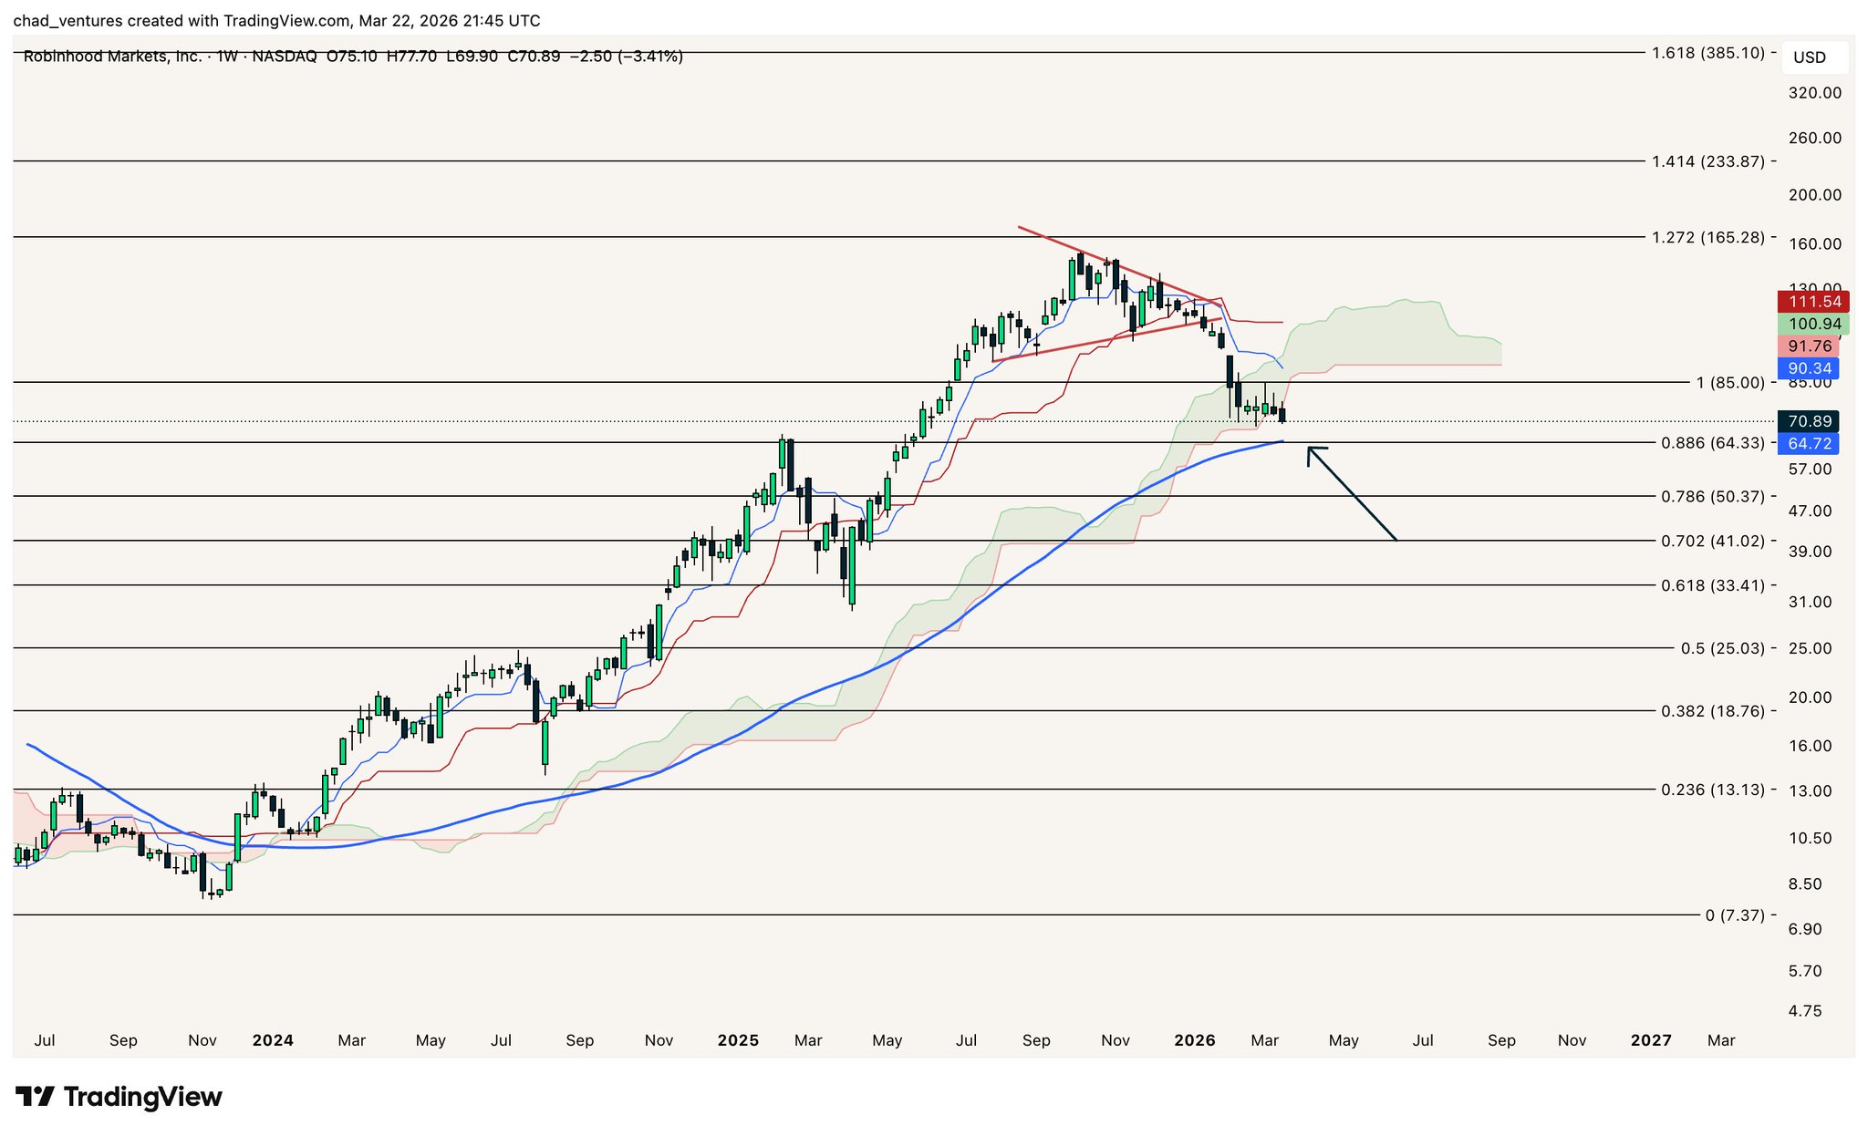Viewport: 1868px width, 1136px height.
Task: Click the 0.886 (64.33) Fibonacci label
Action: (1712, 443)
